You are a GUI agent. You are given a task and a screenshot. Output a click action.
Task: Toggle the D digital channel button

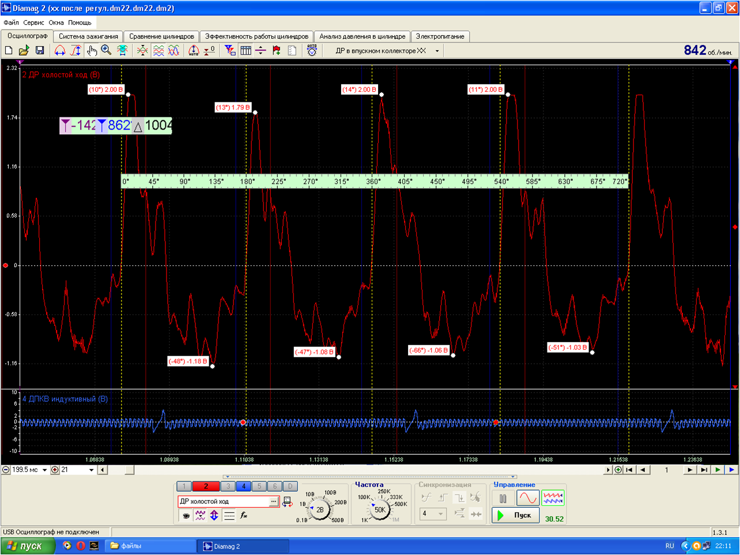click(290, 486)
